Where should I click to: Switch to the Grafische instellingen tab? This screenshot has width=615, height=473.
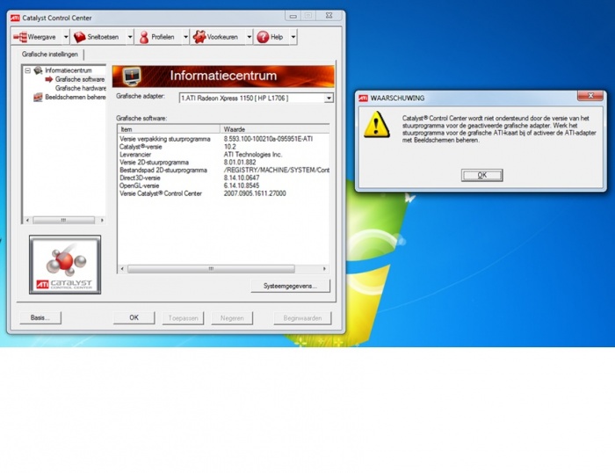point(50,55)
